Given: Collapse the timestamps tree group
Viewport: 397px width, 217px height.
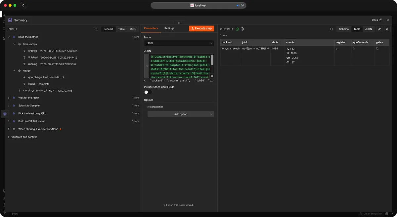Looking at the screenshot, I should click(14, 44).
